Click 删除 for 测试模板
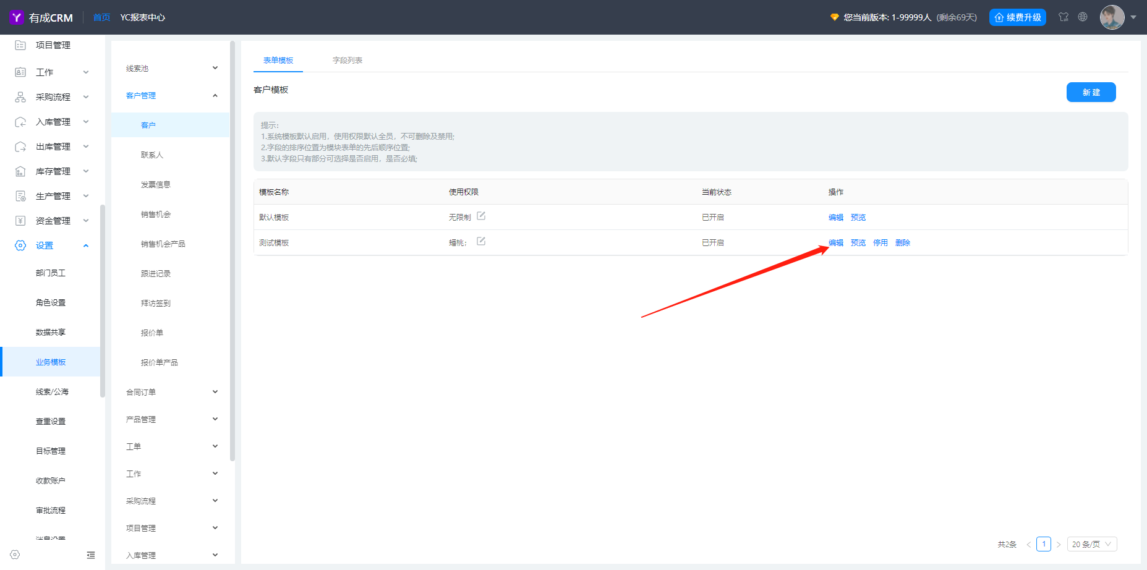Screen dimensions: 1147x570 903,243
